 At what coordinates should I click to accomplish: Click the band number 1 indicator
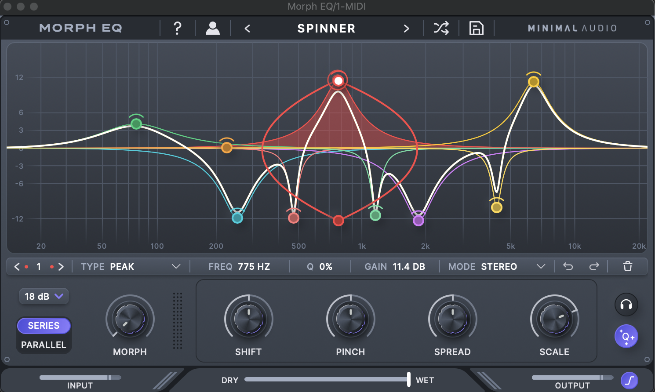pyautogui.click(x=39, y=266)
